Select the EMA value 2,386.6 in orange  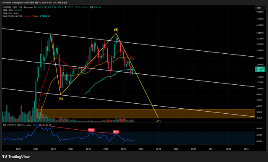click(x=35, y=16)
